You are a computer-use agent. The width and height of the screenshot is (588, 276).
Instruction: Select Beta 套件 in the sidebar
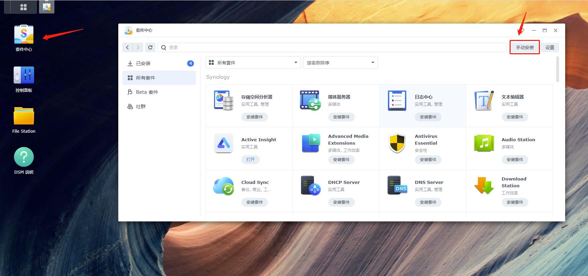[x=159, y=92]
